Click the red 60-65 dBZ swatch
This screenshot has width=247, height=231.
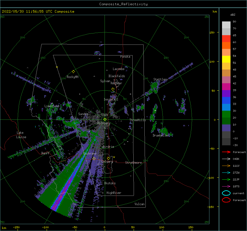pos(226,39)
